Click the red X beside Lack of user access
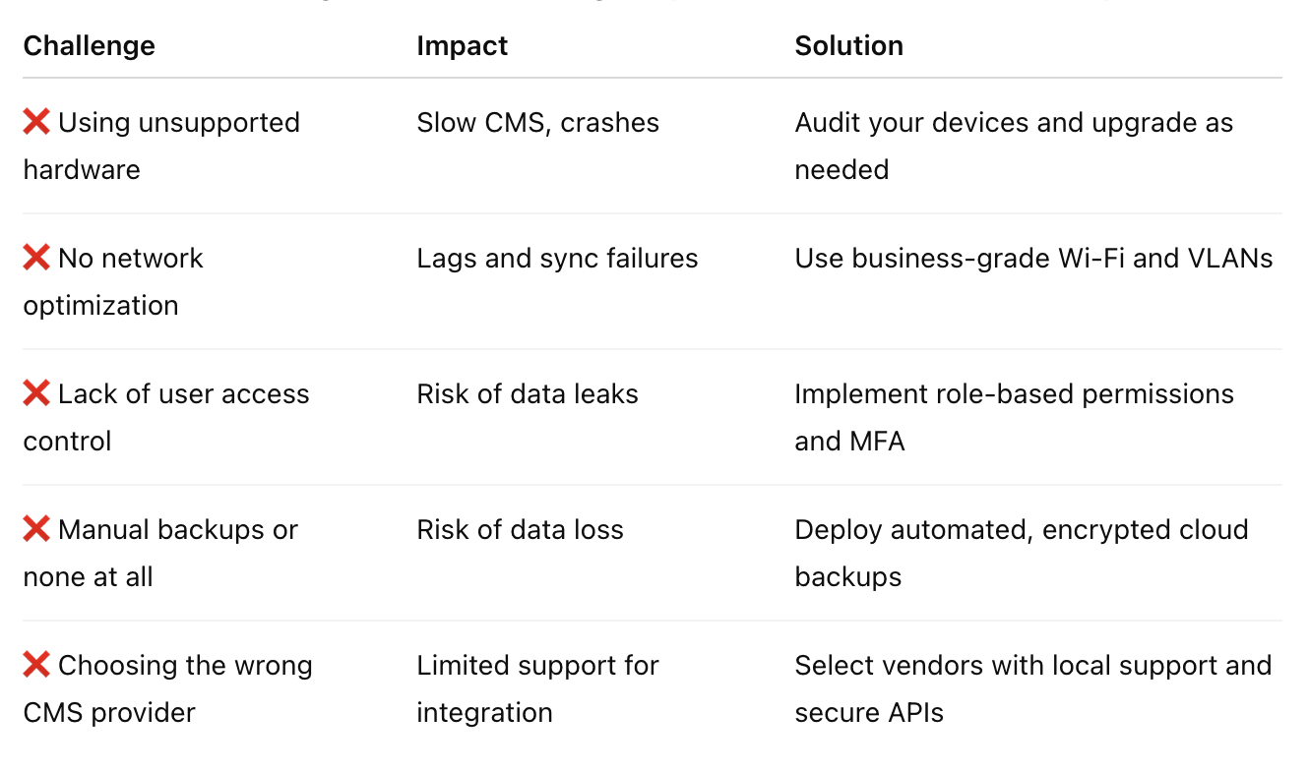 click(x=36, y=394)
